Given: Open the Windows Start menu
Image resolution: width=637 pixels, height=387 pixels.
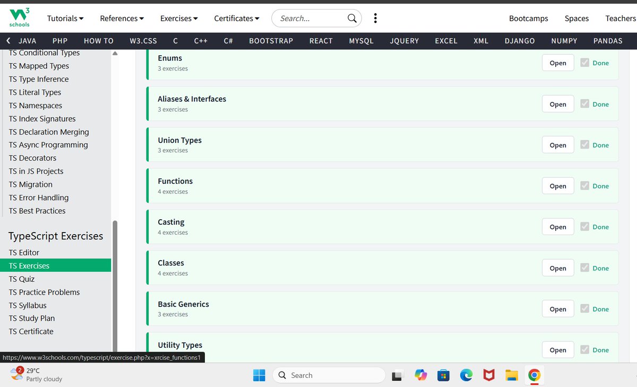Looking at the screenshot, I should [x=259, y=375].
